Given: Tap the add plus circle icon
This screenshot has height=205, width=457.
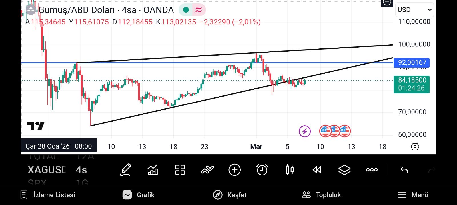Looking at the screenshot, I should (234, 170).
